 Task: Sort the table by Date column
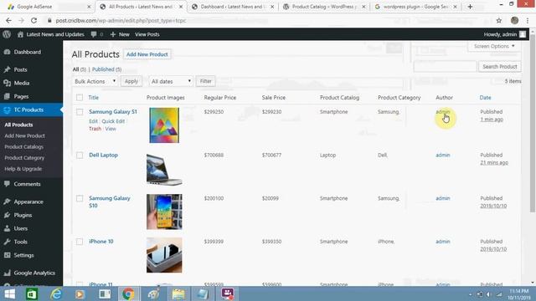pos(485,98)
